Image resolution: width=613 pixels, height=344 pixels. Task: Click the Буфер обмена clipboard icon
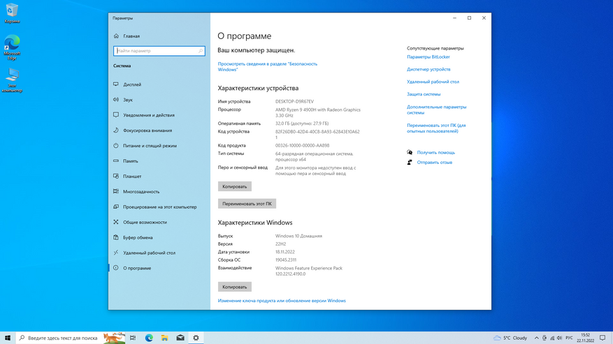[x=116, y=237]
